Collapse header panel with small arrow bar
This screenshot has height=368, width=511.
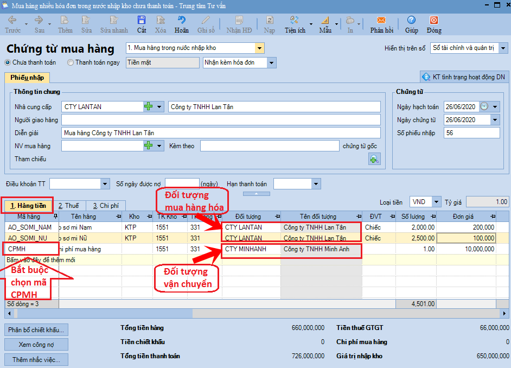click(x=257, y=194)
